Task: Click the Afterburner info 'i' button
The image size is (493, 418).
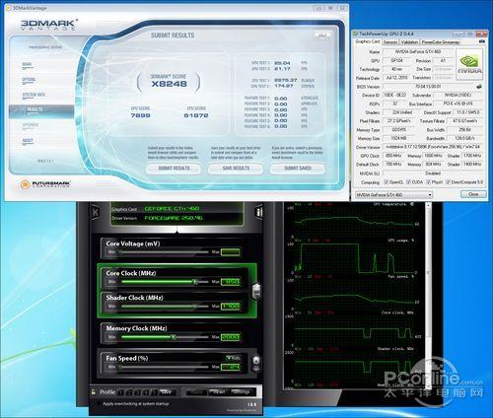Action: point(259,212)
